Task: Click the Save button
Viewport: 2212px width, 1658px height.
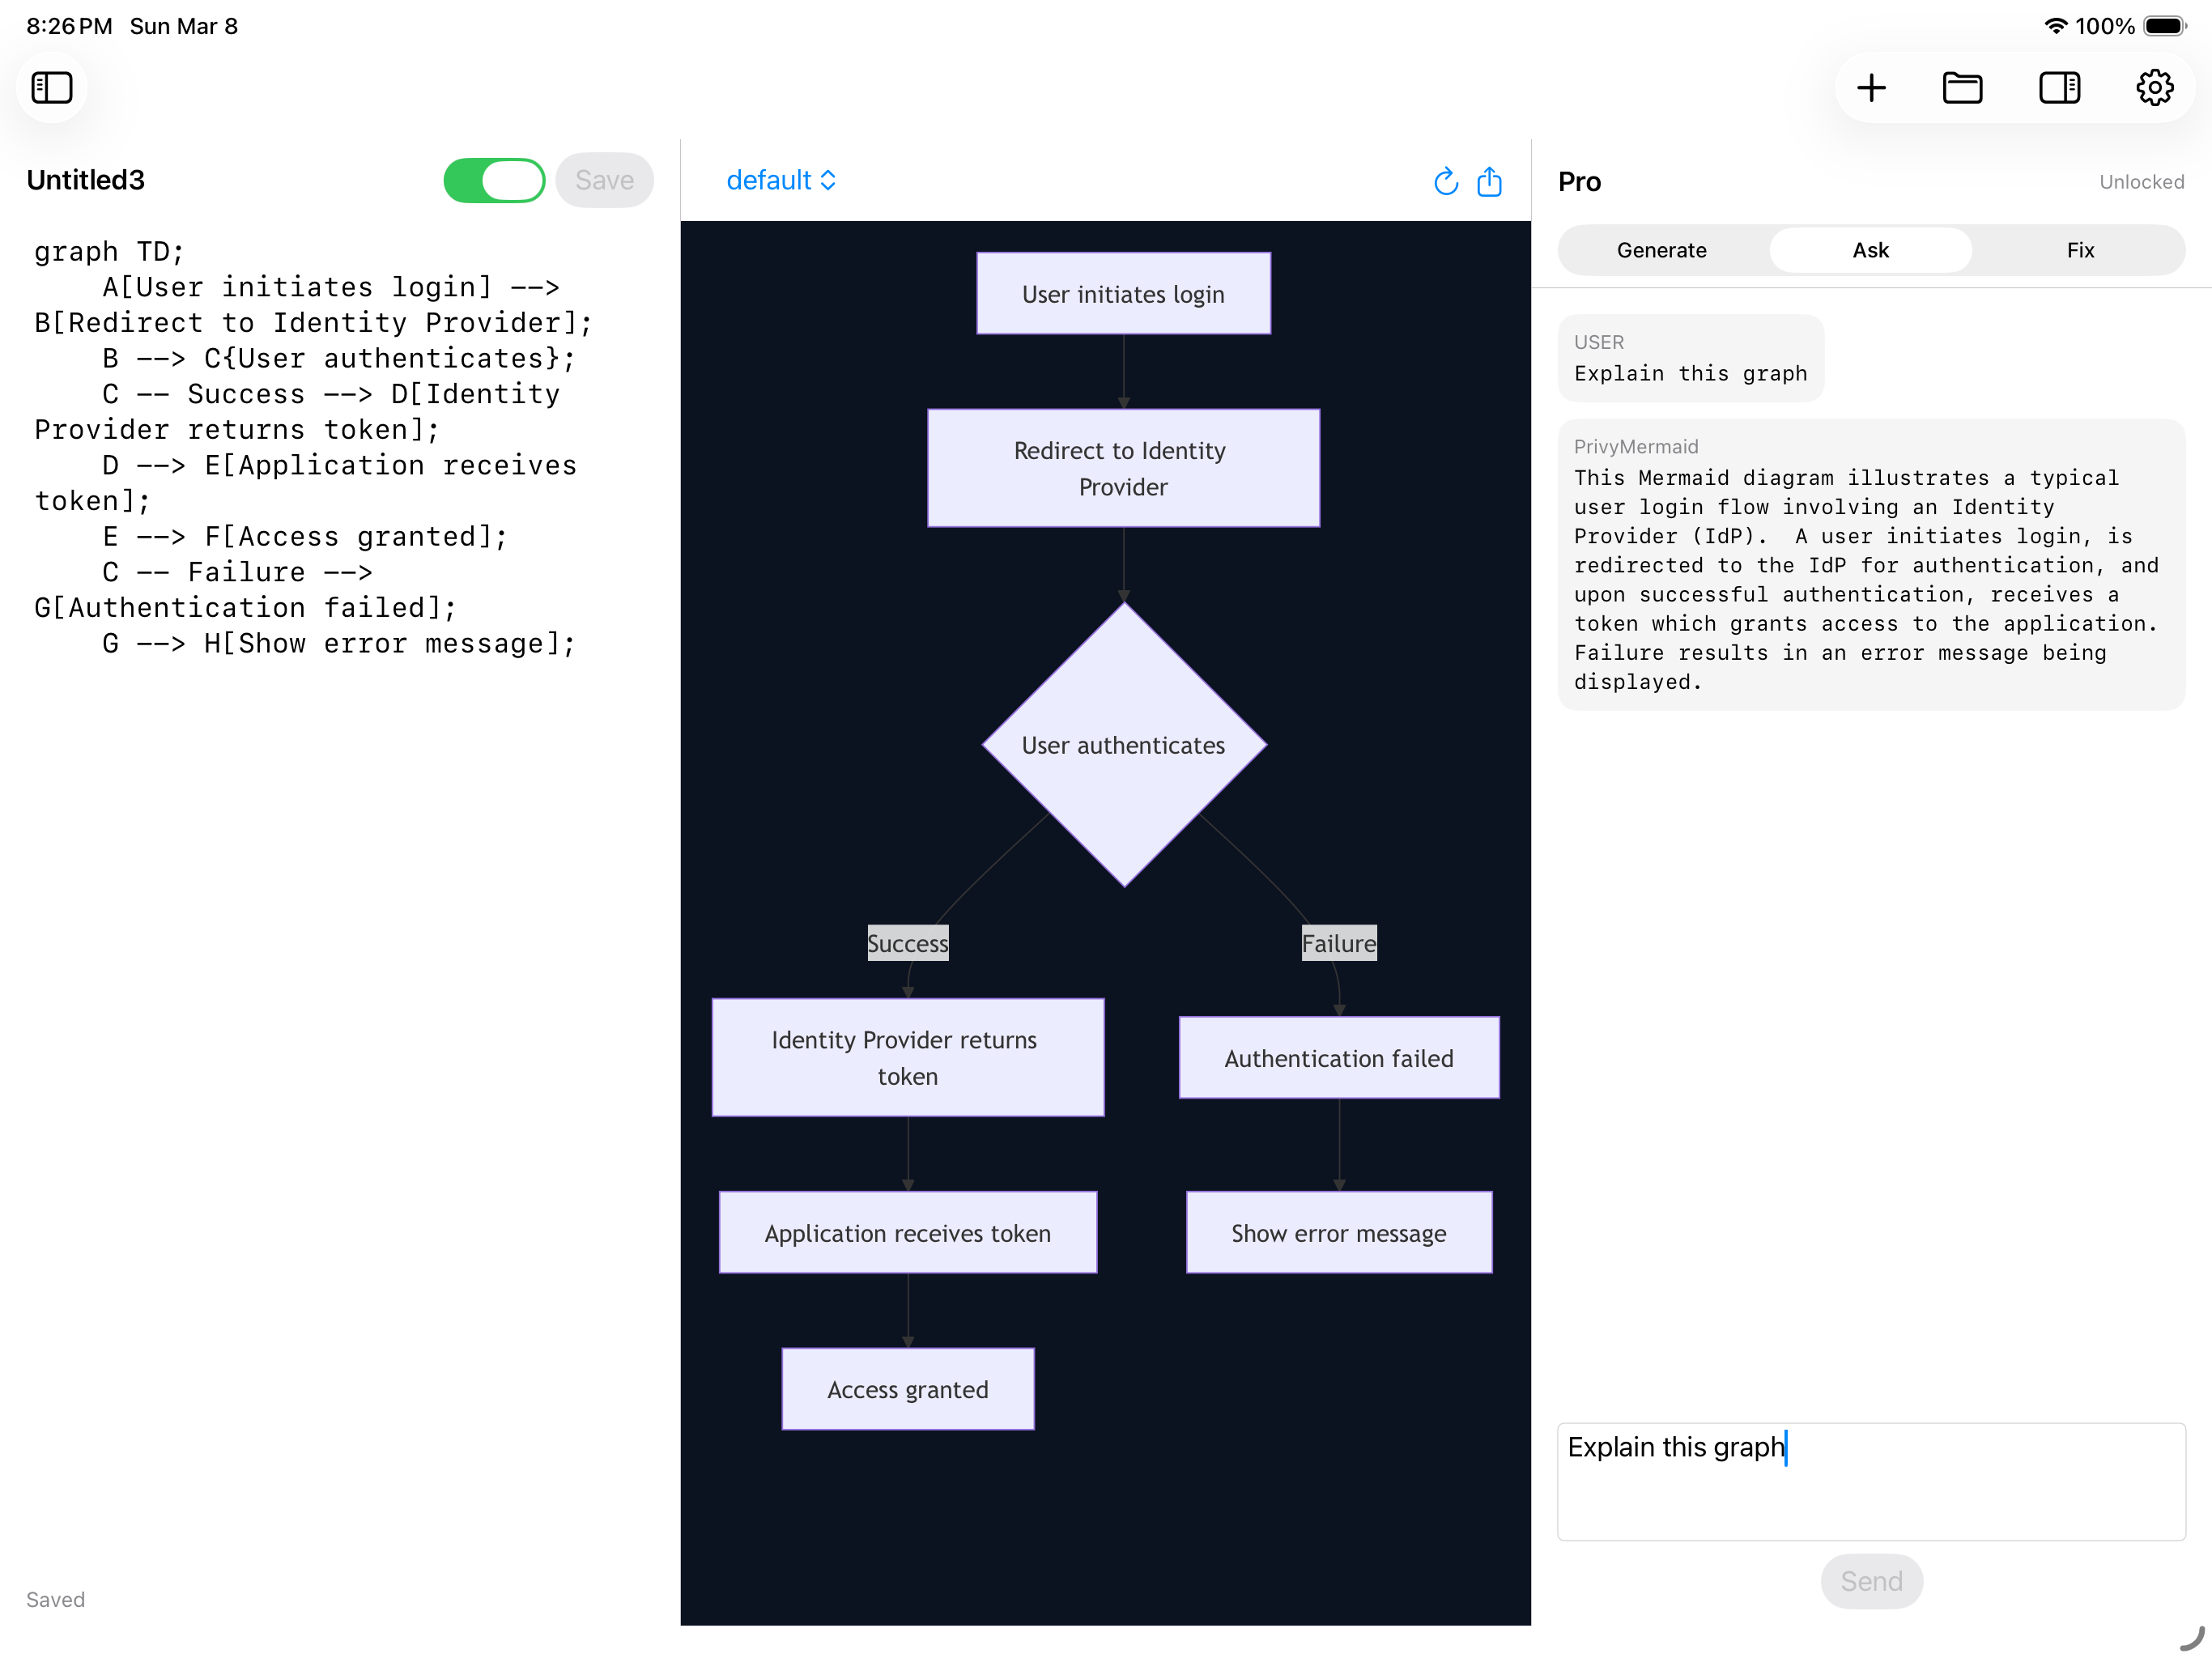Action: pos(604,180)
